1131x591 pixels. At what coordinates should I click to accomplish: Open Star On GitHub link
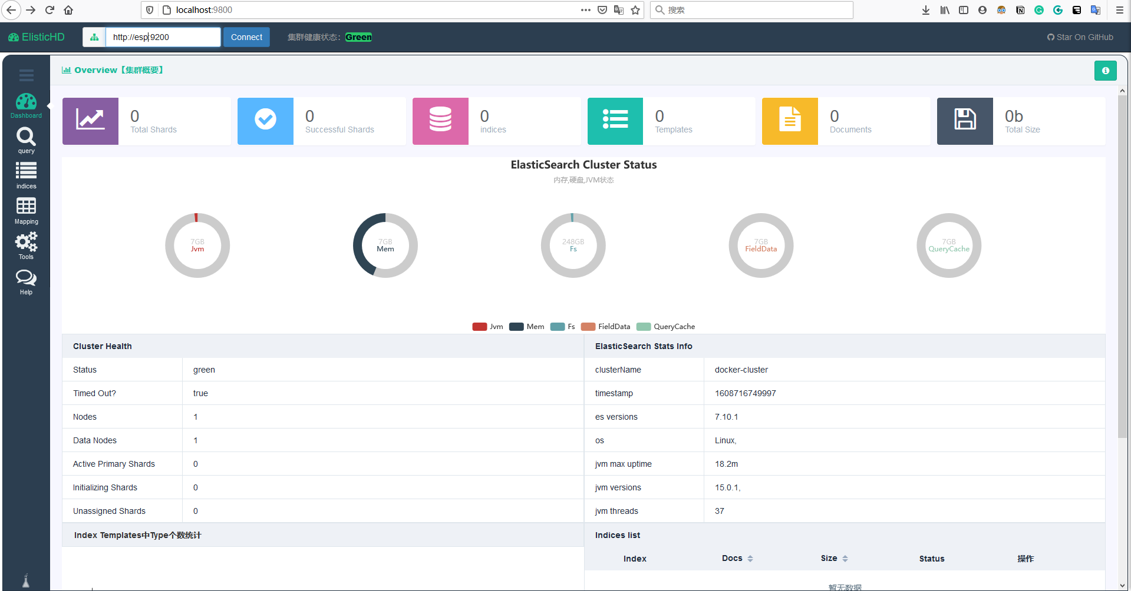pyautogui.click(x=1080, y=37)
